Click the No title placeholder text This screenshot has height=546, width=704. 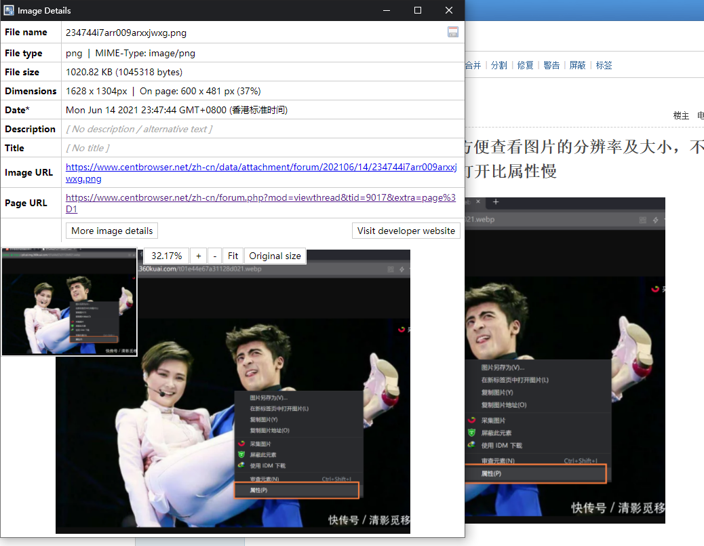pyautogui.click(x=87, y=148)
